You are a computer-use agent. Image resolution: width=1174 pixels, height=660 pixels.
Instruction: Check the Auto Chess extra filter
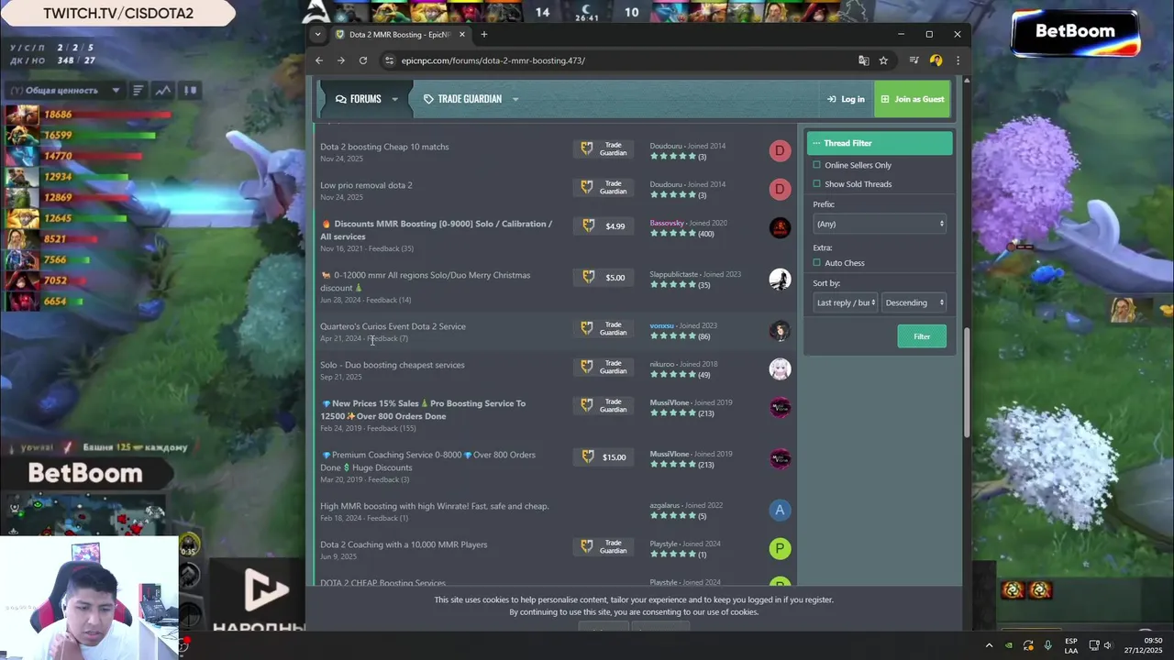tap(816, 262)
